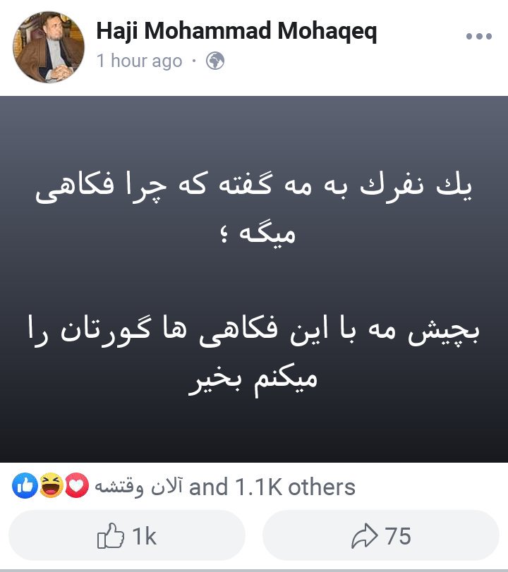
Task: Click the red heart love reaction icon
Action: click(77, 485)
